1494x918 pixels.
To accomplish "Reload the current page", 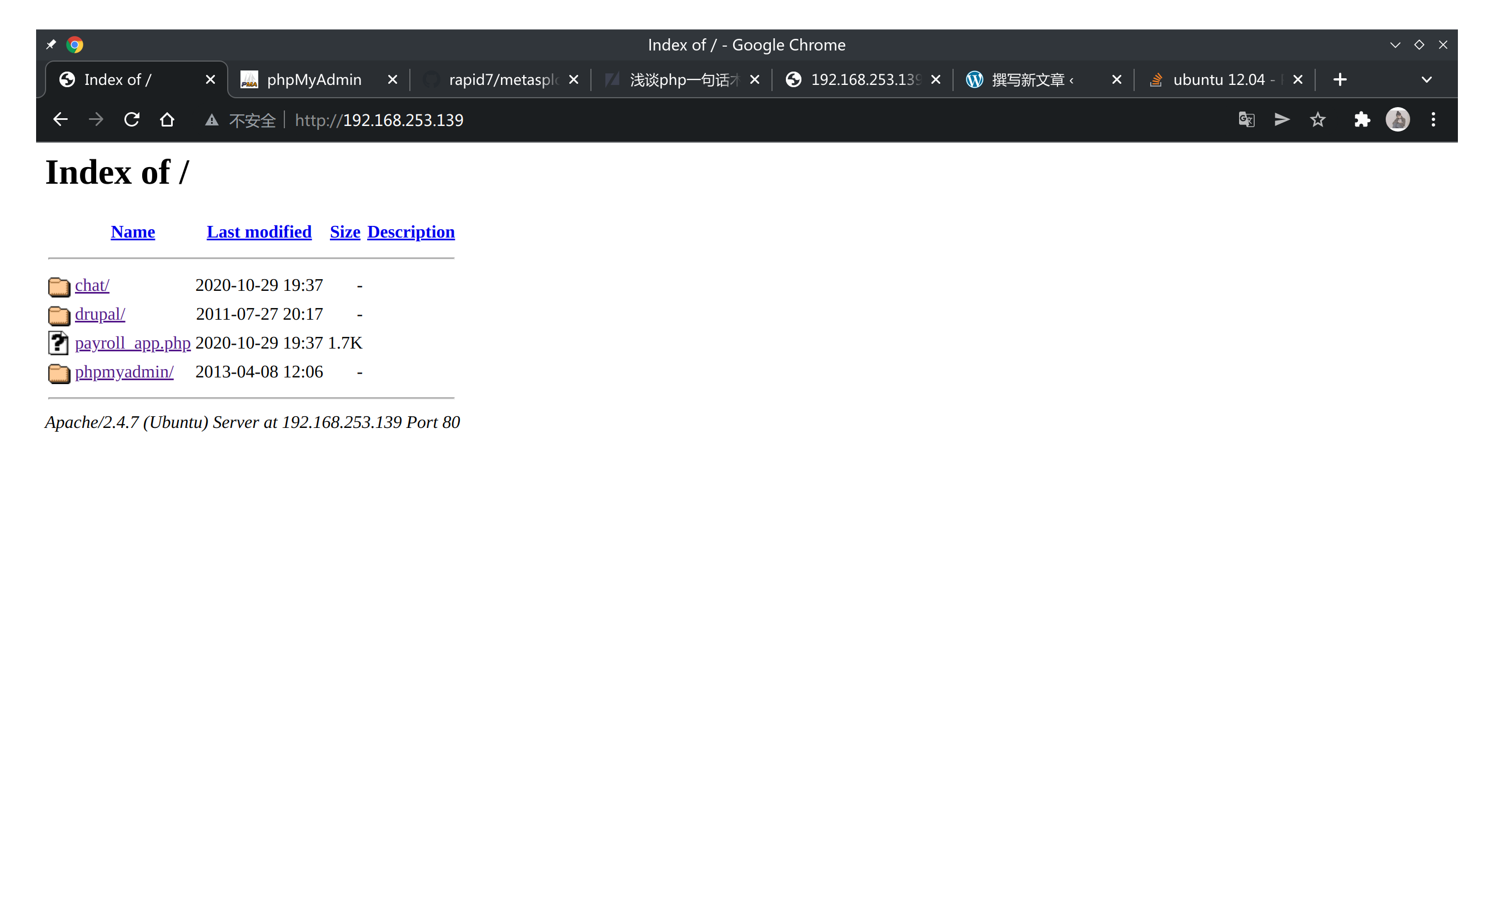I will [132, 120].
